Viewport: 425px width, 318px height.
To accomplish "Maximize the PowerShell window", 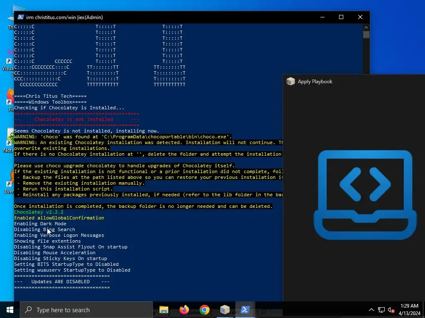I will 341,17.
